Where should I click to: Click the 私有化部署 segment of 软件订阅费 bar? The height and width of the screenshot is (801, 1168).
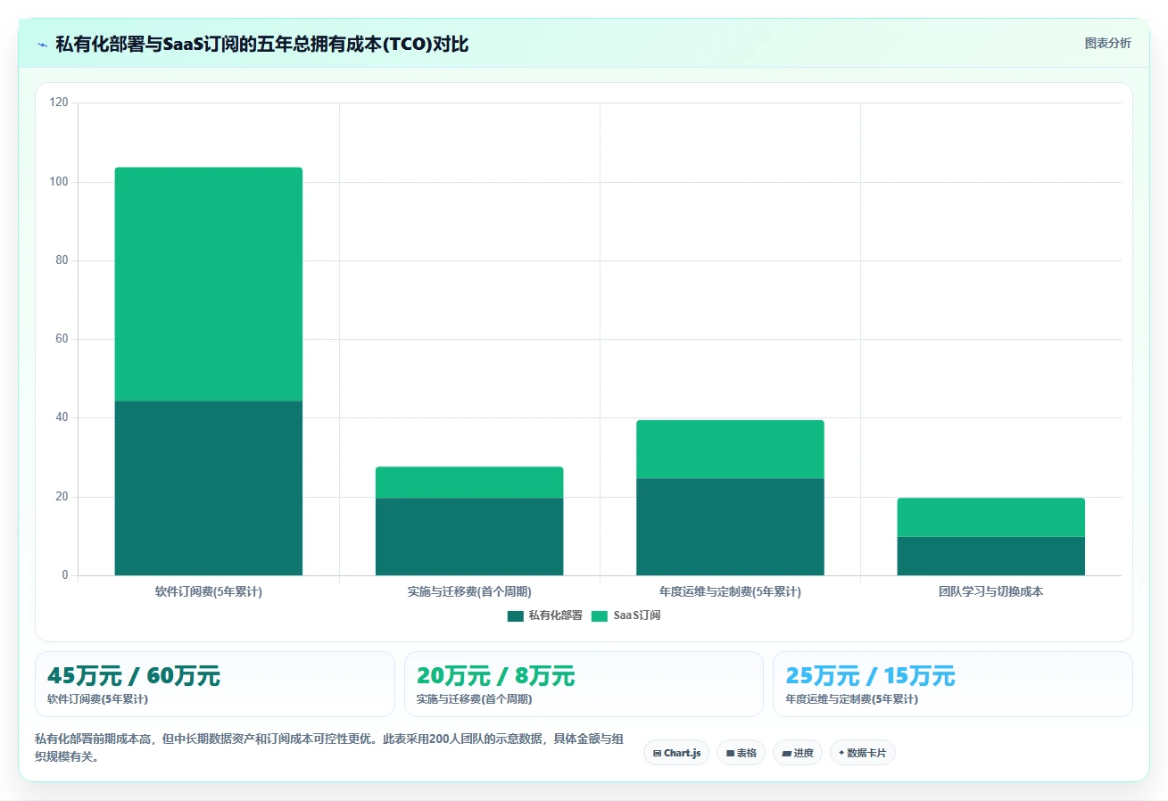coord(209,488)
